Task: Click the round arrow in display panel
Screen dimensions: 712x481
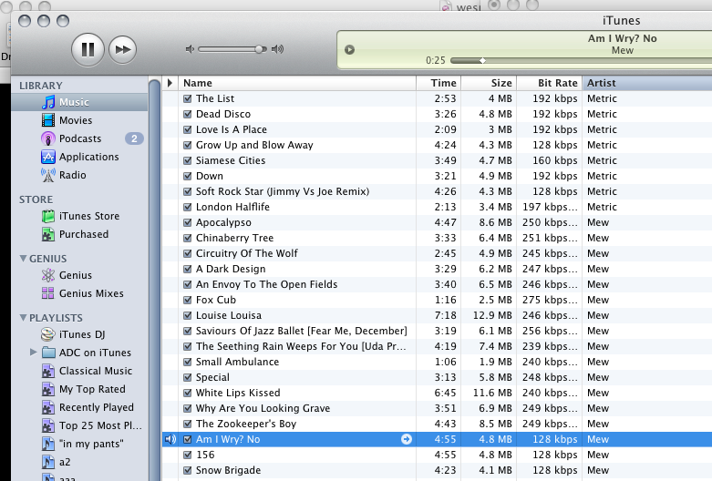Action: (x=349, y=49)
